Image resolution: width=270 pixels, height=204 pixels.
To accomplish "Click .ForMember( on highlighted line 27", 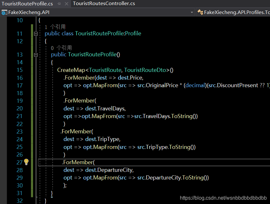I will click(x=78, y=162).
